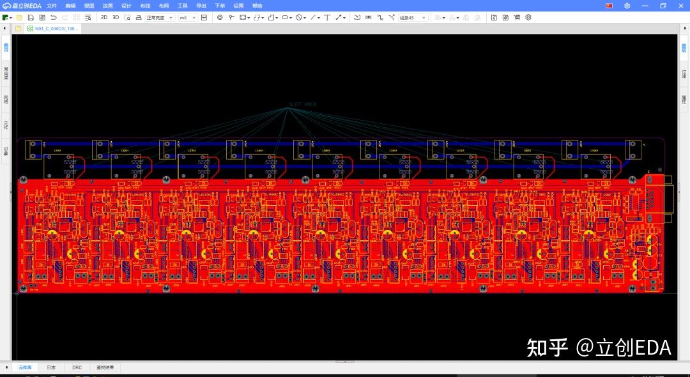Open the 帮助 (Help) menu
The height and width of the screenshot is (377, 690).
[x=257, y=6]
